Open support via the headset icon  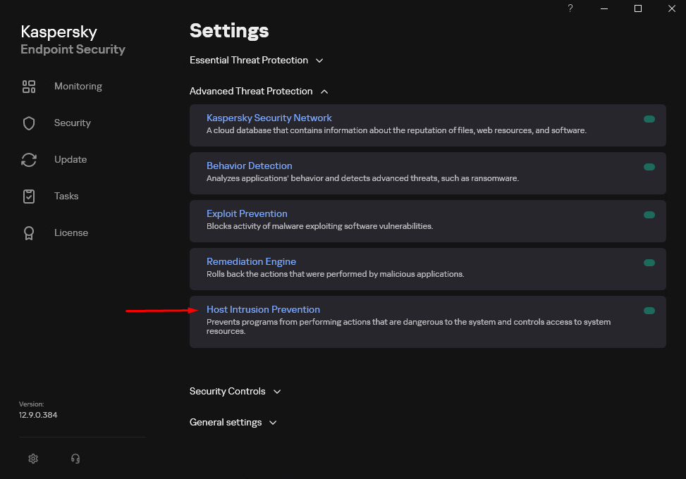tap(75, 459)
